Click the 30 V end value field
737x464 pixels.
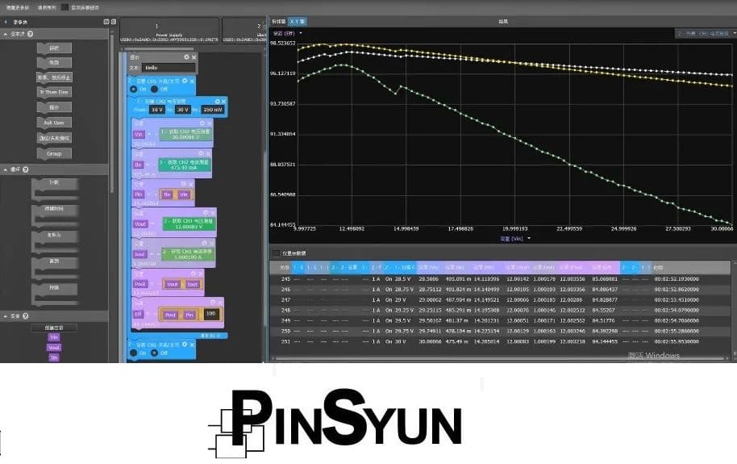182,110
